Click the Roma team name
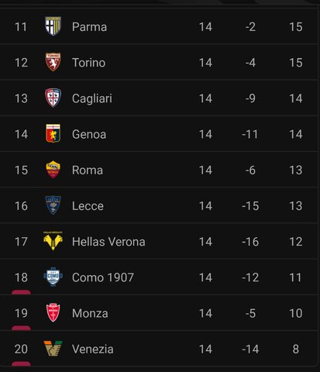Viewport: 320px width, 372px height. (x=88, y=170)
